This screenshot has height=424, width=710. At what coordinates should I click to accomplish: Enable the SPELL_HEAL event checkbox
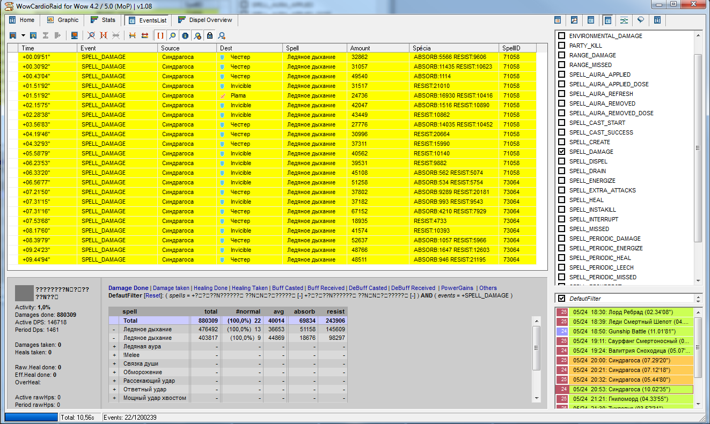tap(561, 200)
